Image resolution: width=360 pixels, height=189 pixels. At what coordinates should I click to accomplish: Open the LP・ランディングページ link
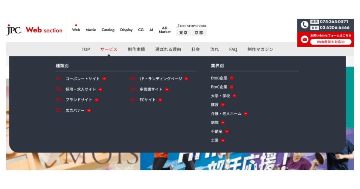(161, 79)
